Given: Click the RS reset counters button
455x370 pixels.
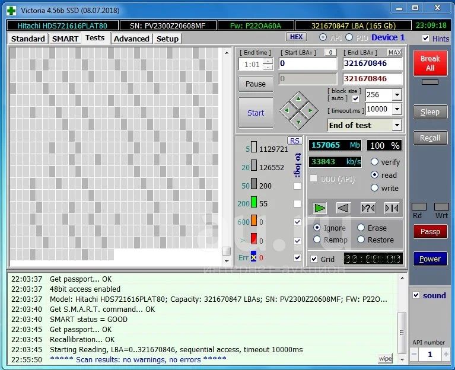Looking at the screenshot, I should click(x=294, y=141).
